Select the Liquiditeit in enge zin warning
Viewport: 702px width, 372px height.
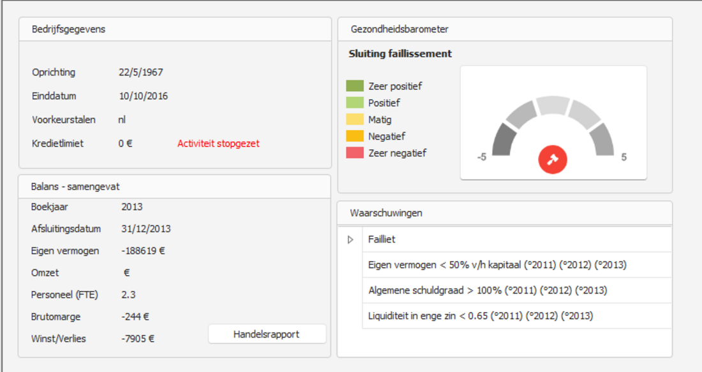click(481, 316)
